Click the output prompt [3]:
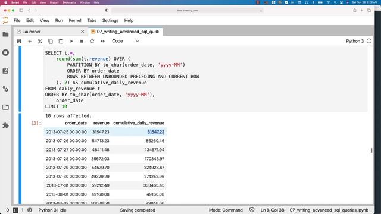Image resolution: width=381 pixels, height=214 pixels. [x=36, y=123]
